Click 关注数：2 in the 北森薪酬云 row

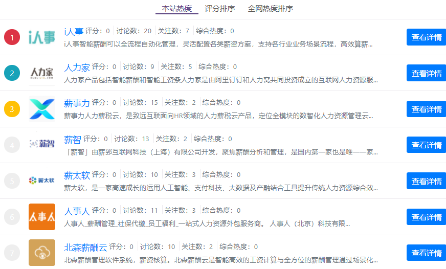[197, 246]
